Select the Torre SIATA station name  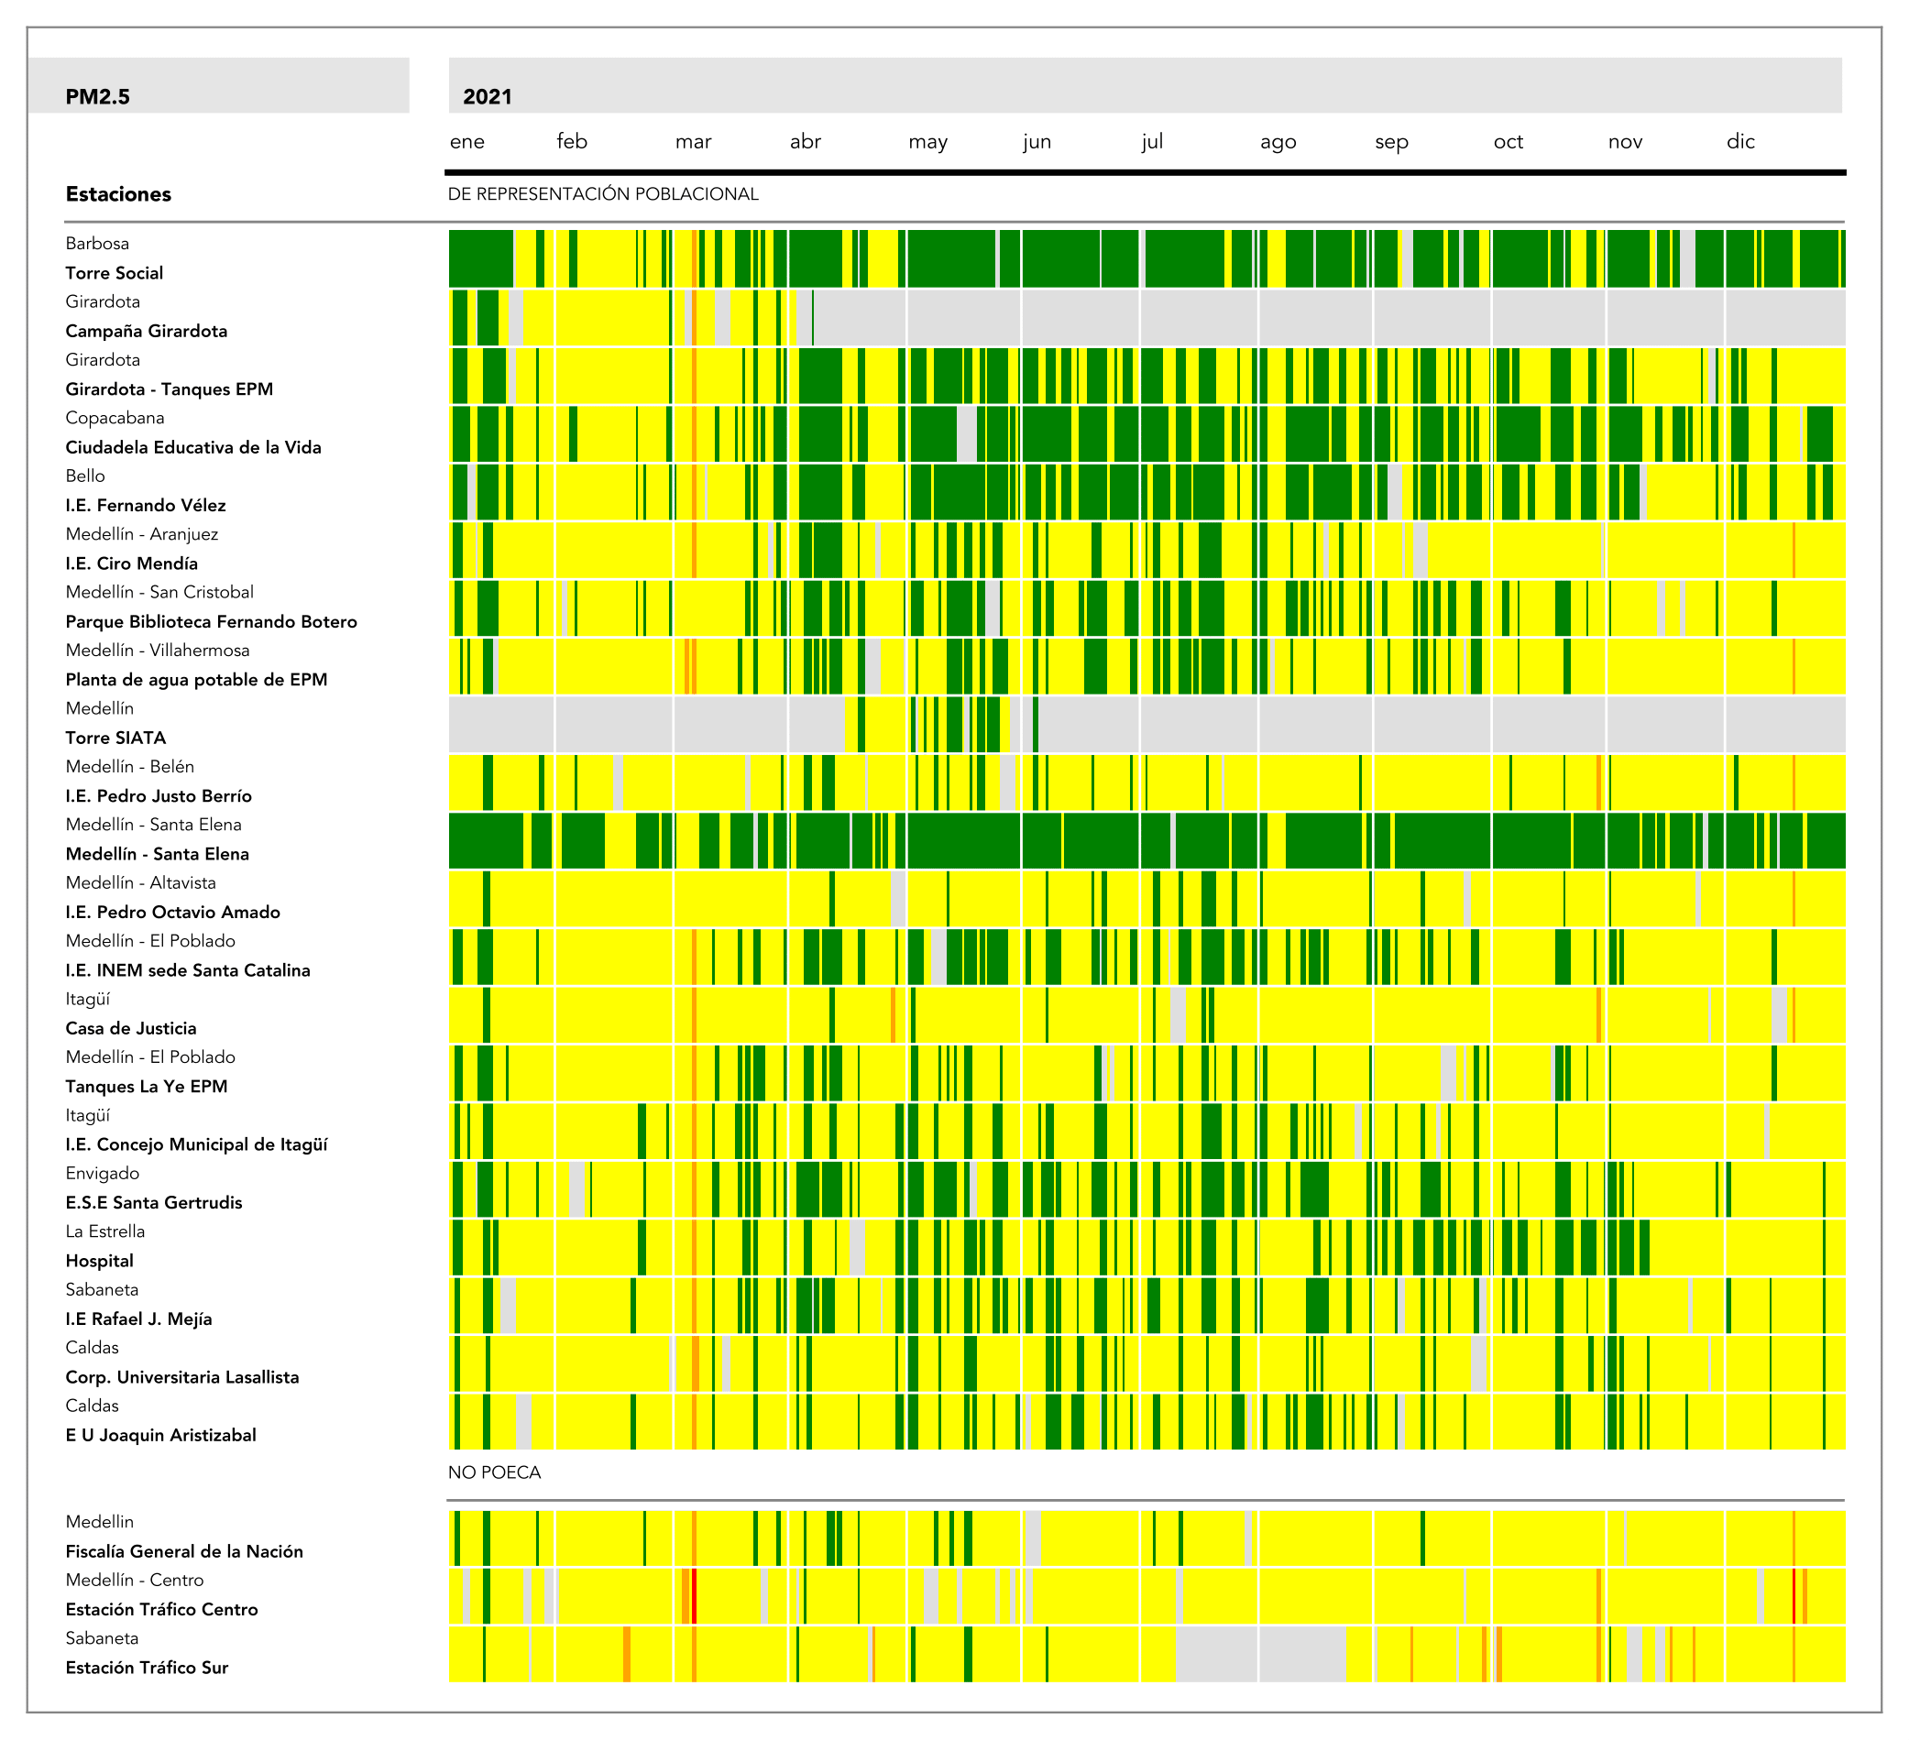coord(115,738)
